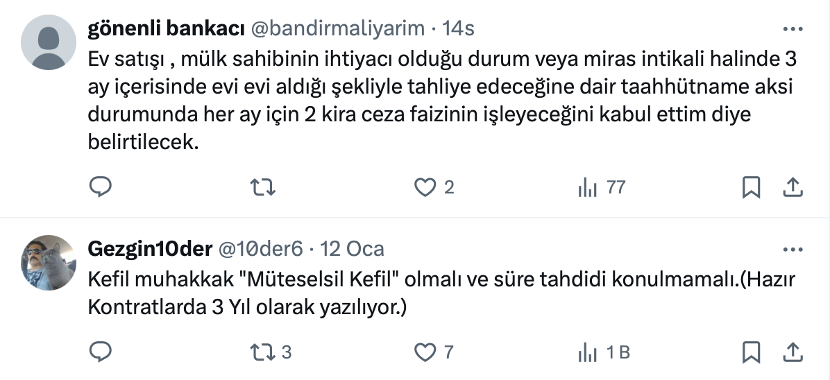Open the @10der6 handle link
Viewport: 830px width, 380px height.
(x=262, y=248)
